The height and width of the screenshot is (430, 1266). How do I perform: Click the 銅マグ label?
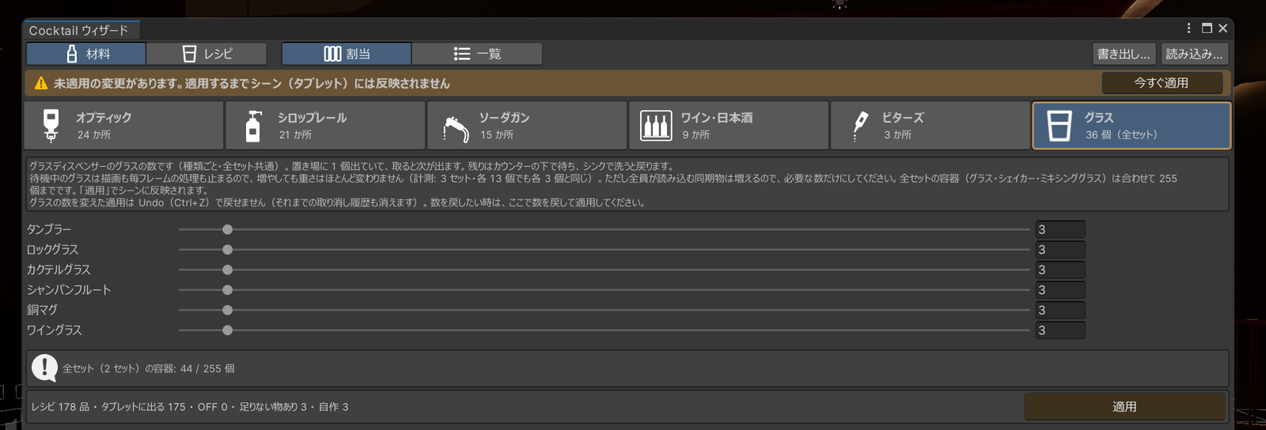click(42, 310)
